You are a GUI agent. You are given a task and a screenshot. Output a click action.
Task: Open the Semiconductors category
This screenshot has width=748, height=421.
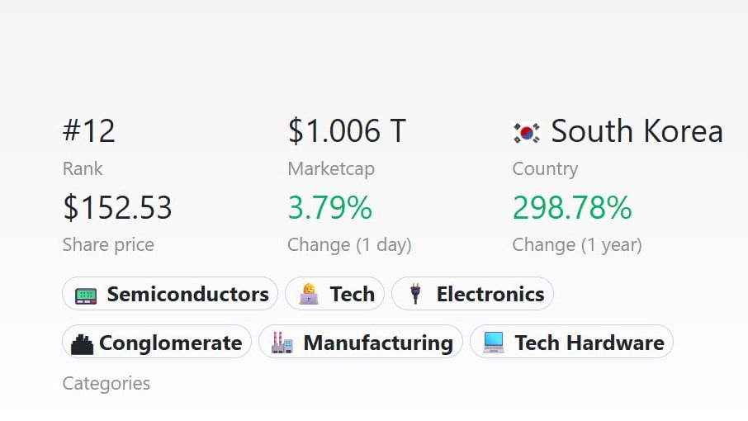(187, 295)
